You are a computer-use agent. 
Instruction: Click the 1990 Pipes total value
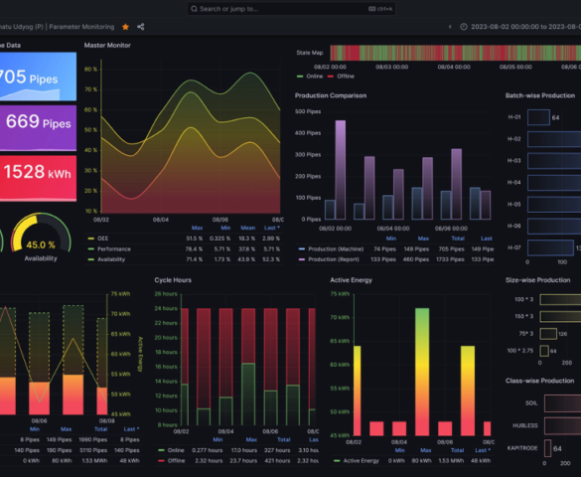(x=93, y=439)
